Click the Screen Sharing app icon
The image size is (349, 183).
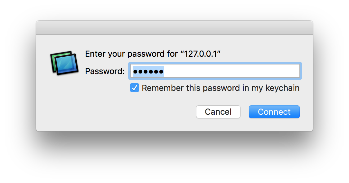point(65,63)
